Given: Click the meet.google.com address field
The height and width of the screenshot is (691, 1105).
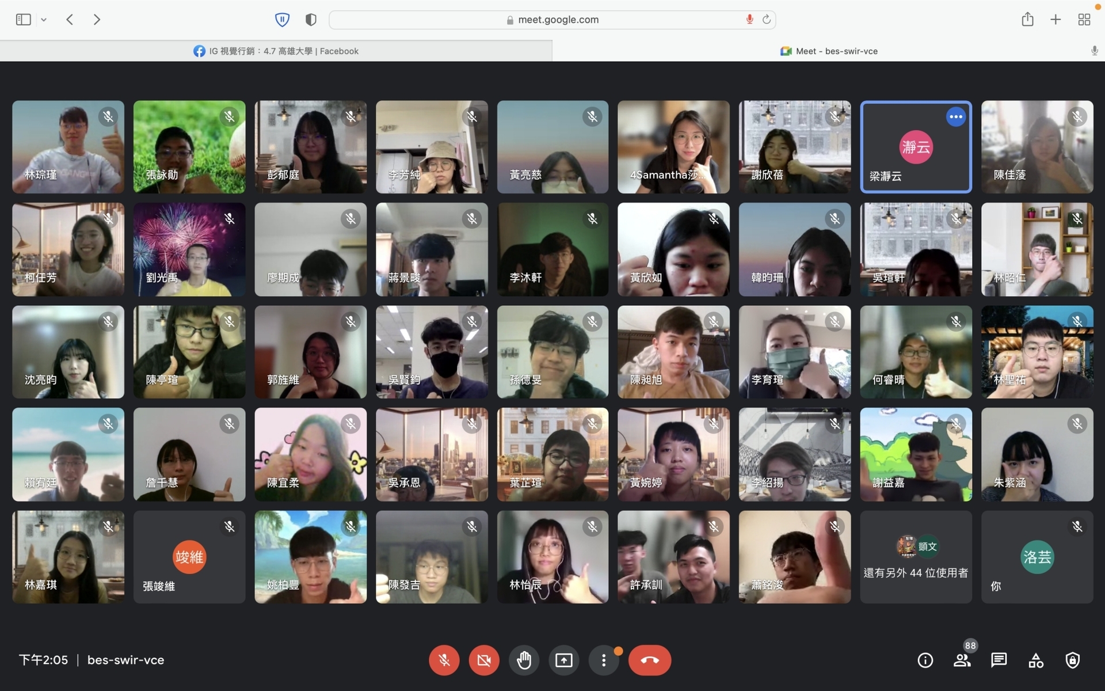Looking at the screenshot, I should tap(552, 20).
